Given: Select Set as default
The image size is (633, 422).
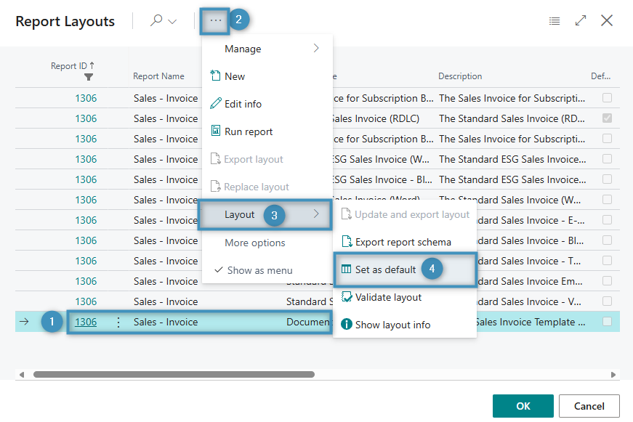Looking at the screenshot, I should pyautogui.click(x=405, y=269).
